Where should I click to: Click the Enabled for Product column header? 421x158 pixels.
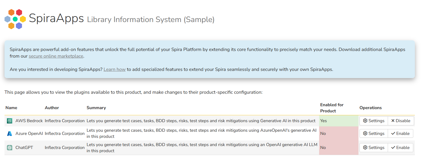click(332, 108)
